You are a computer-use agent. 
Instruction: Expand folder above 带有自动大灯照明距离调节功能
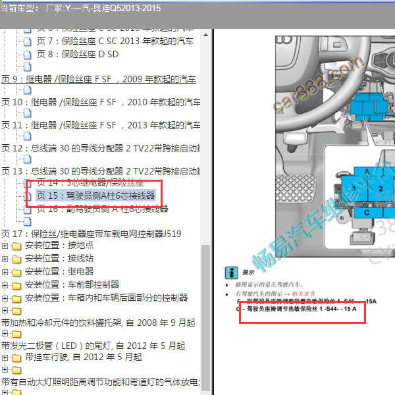5,369
